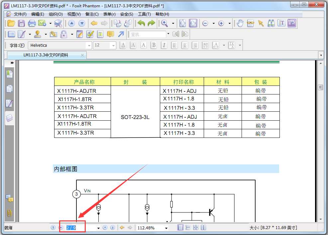Expand the navigation panel double arrow
Viewport: 328px width, 235px height.
(12, 63)
